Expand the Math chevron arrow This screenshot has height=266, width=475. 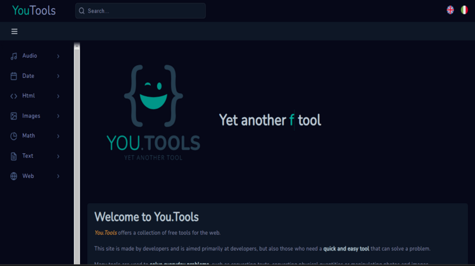point(58,136)
